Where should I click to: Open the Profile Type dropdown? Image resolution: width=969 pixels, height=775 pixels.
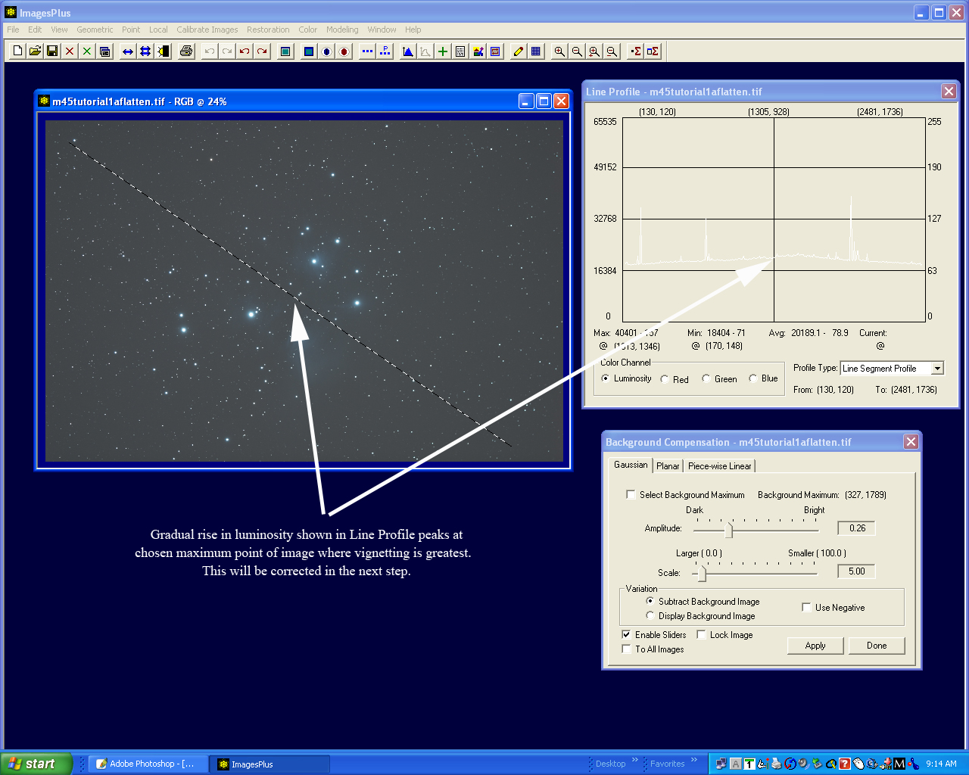pyautogui.click(x=937, y=369)
